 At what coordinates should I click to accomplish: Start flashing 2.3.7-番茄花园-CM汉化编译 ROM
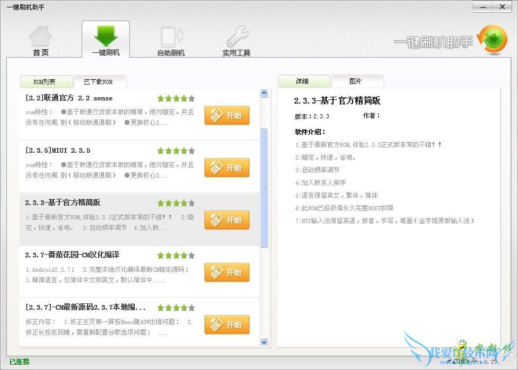tap(227, 272)
